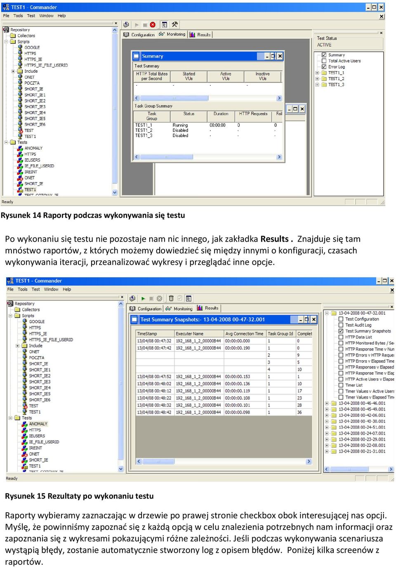Collapse the Tests folder in Figure 14 tree

click(6, 142)
